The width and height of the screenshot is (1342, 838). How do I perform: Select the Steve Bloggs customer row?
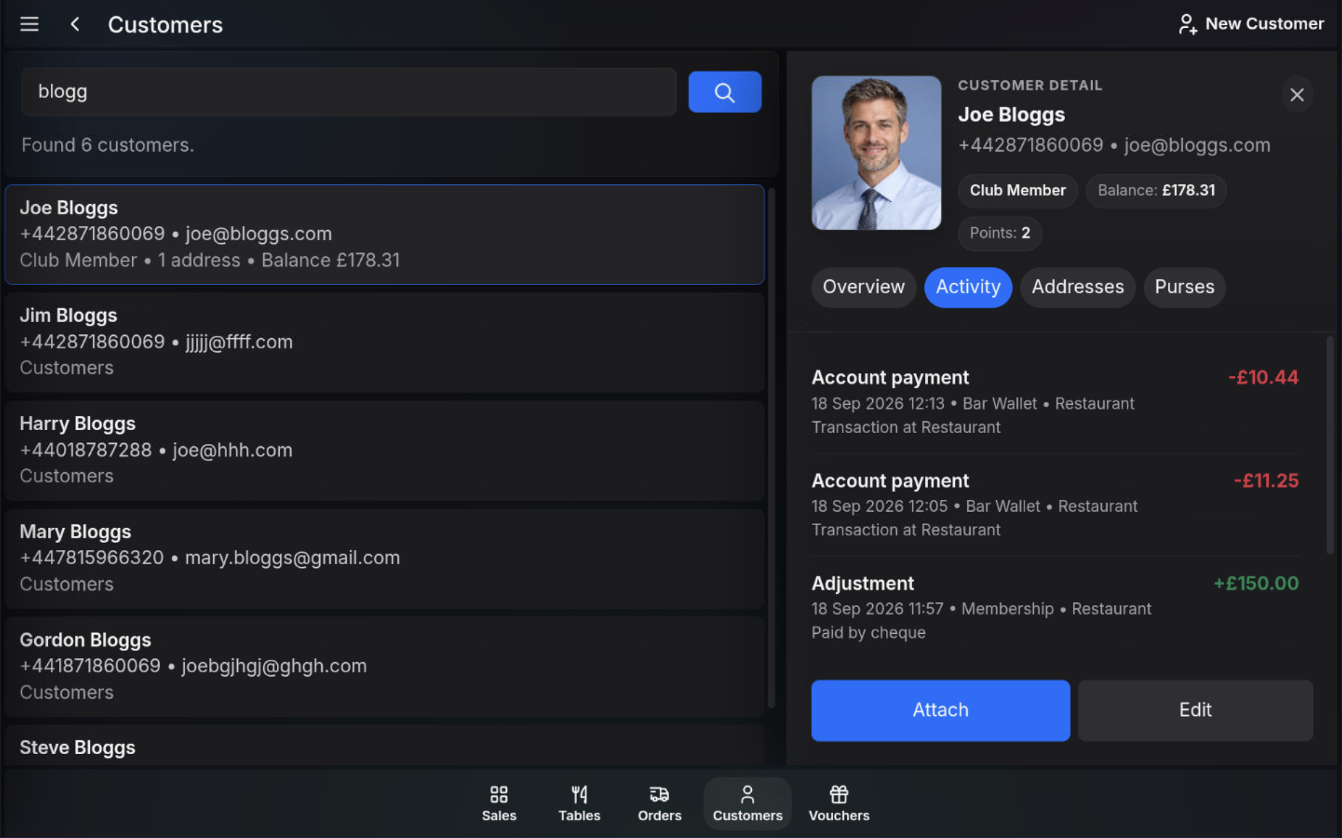coord(384,746)
